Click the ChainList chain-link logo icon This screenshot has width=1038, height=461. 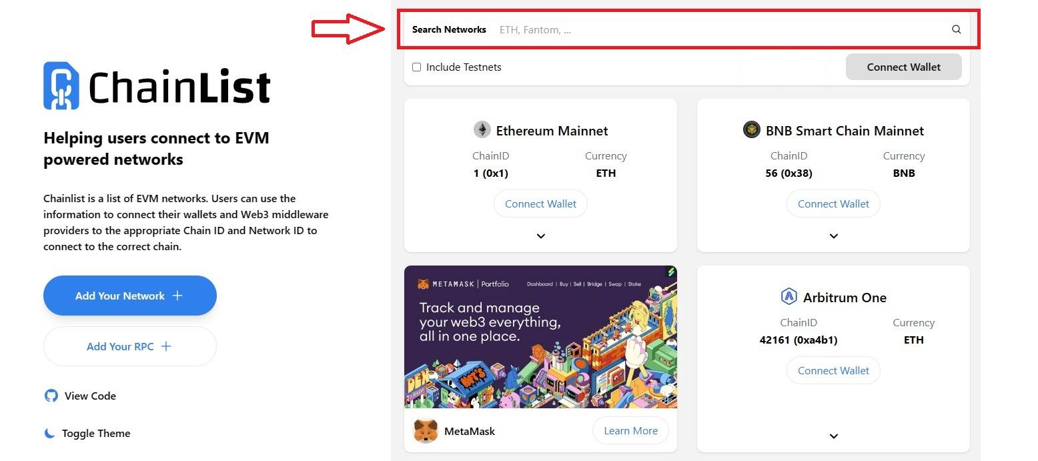(61, 85)
